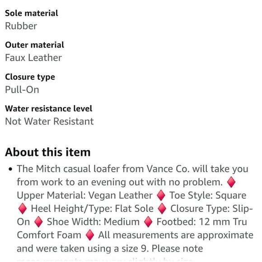Click the red diamond after 'no problem.'
Viewport: 262px width, 262px height.
pyautogui.click(x=231, y=182)
